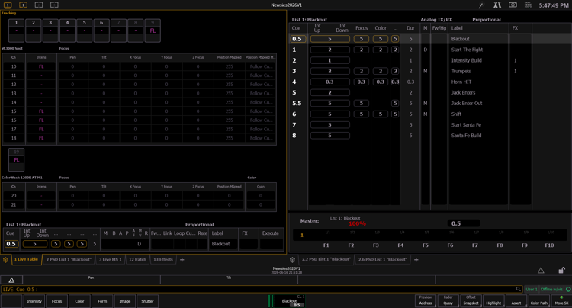The image size is (572, 308).
Task: Click the camera snapshot icon in top bar
Action: (x=513, y=5)
